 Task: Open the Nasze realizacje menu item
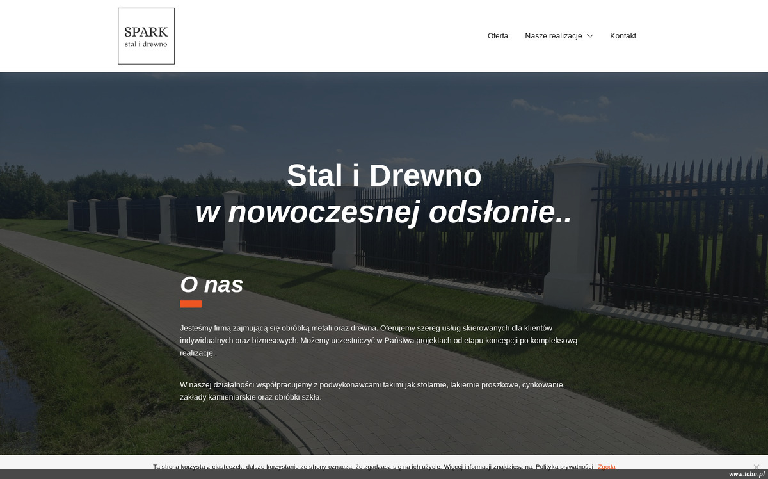pos(554,36)
